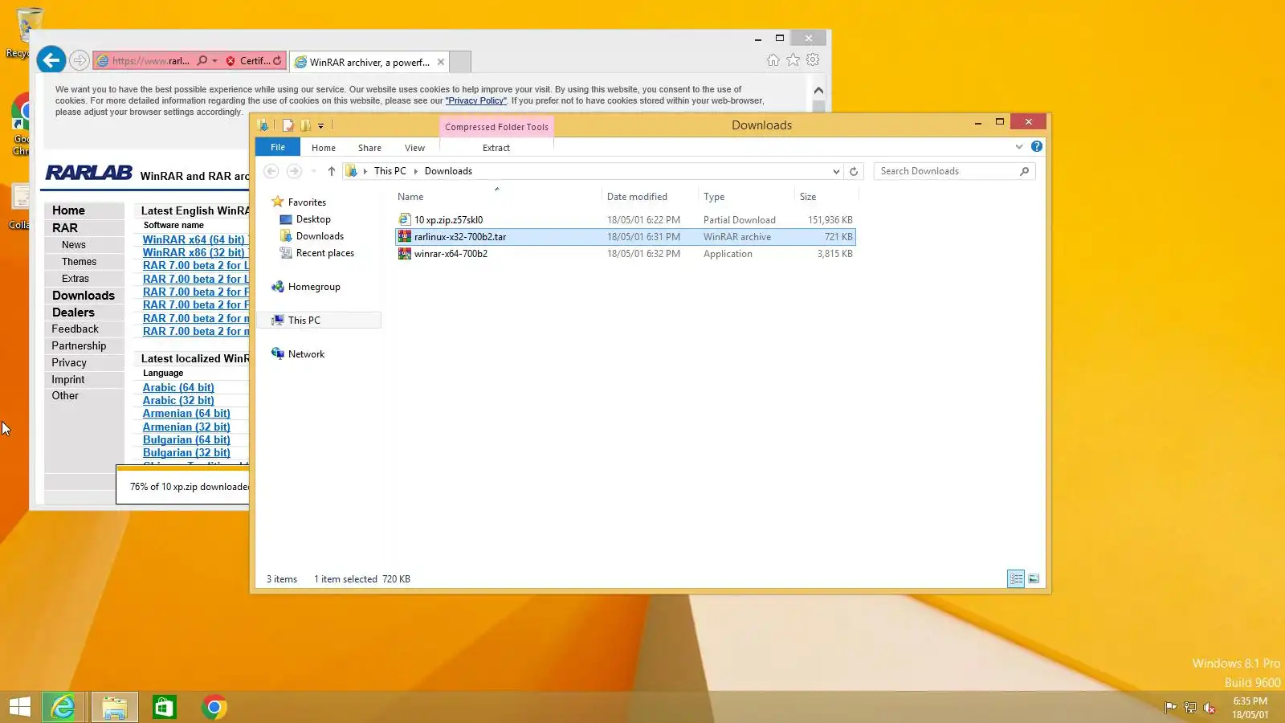The height and width of the screenshot is (723, 1285).
Task: Go back in Internet Explorer with blue arrow
Action: [51, 59]
